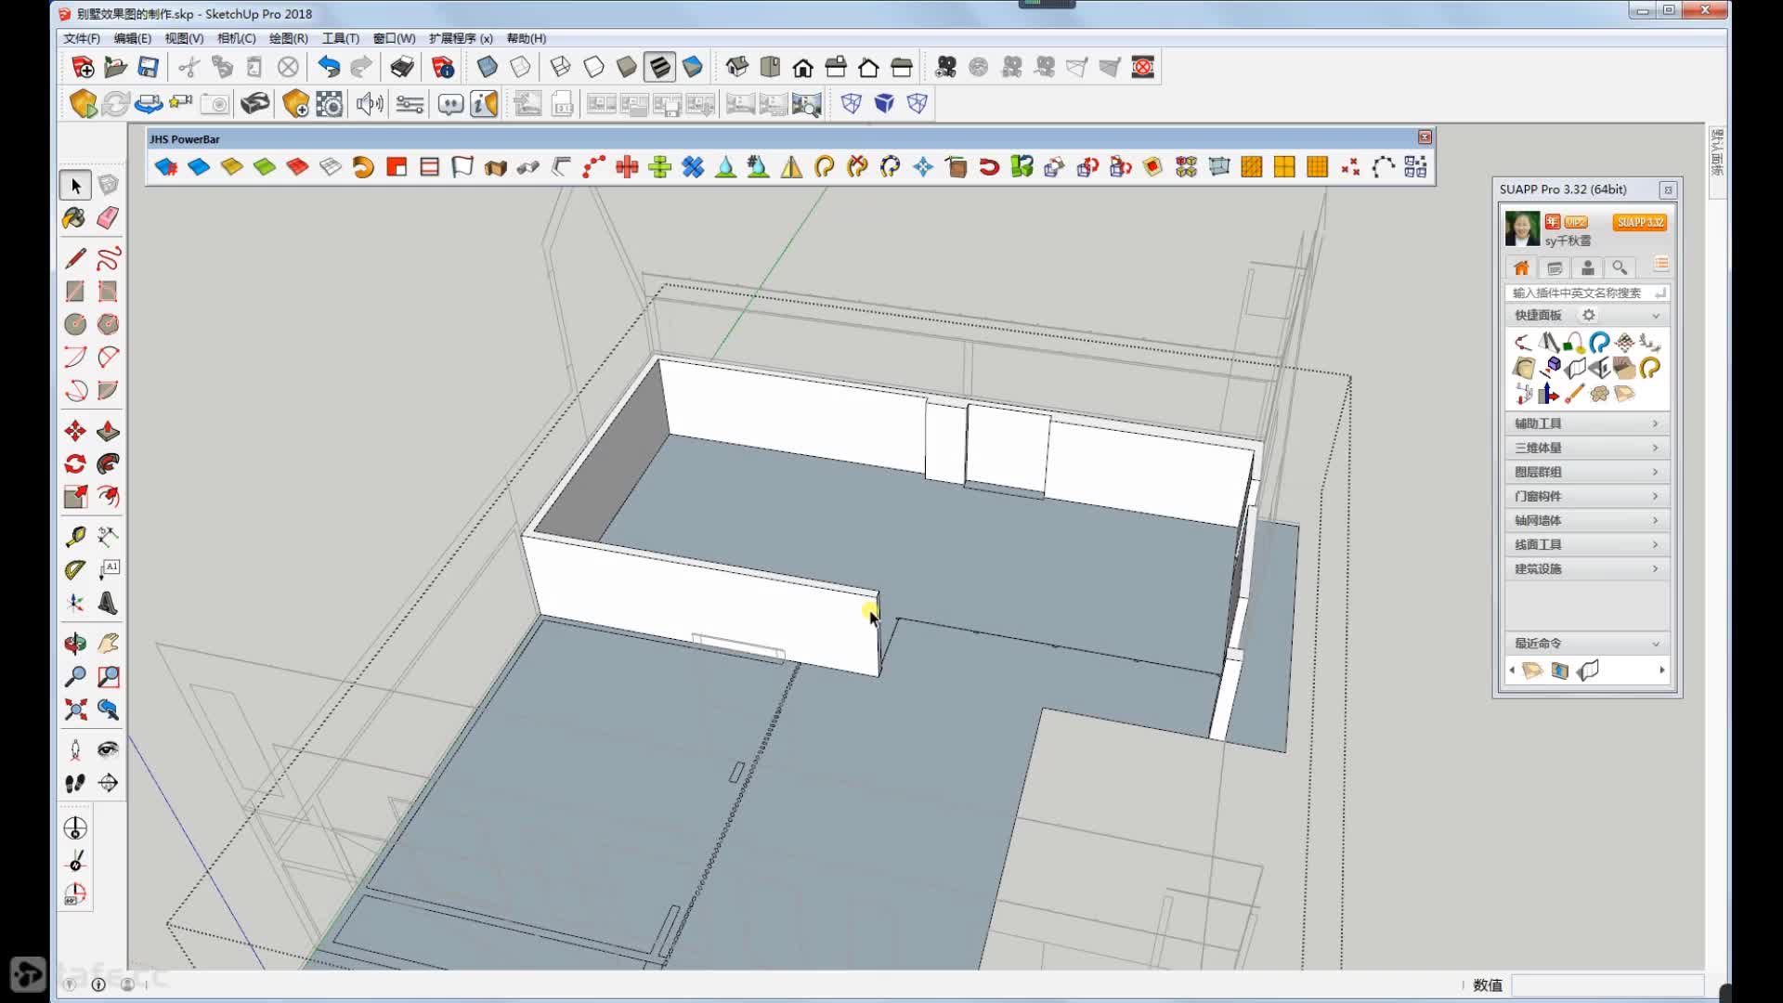Toggle Back Edges face style
The image size is (1783, 1003).
(x=520, y=67)
